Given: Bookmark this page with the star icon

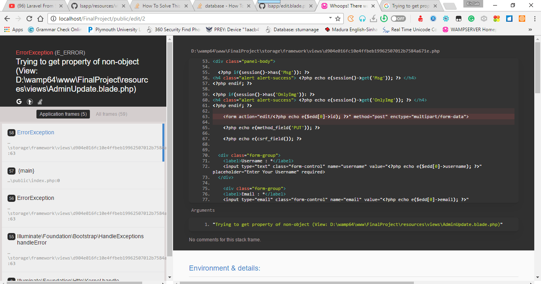Looking at the screenshot, I should coord(338,19).
